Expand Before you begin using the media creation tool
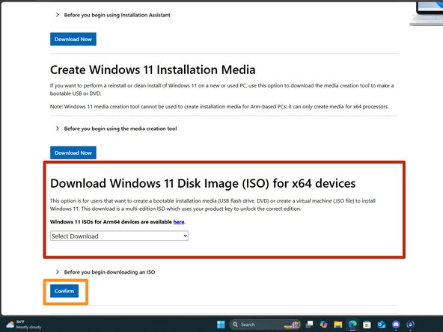 pos(116,129)
